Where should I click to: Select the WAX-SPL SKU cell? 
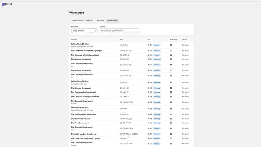[124, 45]
